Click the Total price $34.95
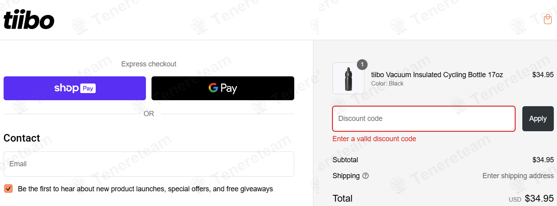This screenshot has height=206, width=557. [539, 198]
